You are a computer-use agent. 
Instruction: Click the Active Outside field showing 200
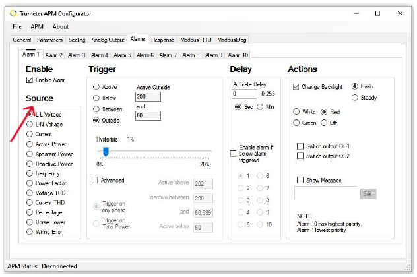tap(148, 97)
